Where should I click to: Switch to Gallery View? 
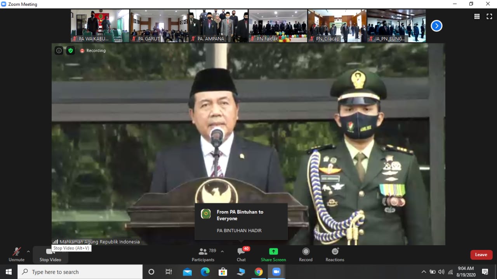(x=477, y=16)
